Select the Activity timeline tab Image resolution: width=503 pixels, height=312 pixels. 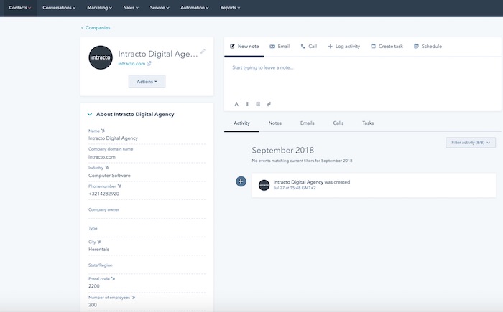[241, 123]
